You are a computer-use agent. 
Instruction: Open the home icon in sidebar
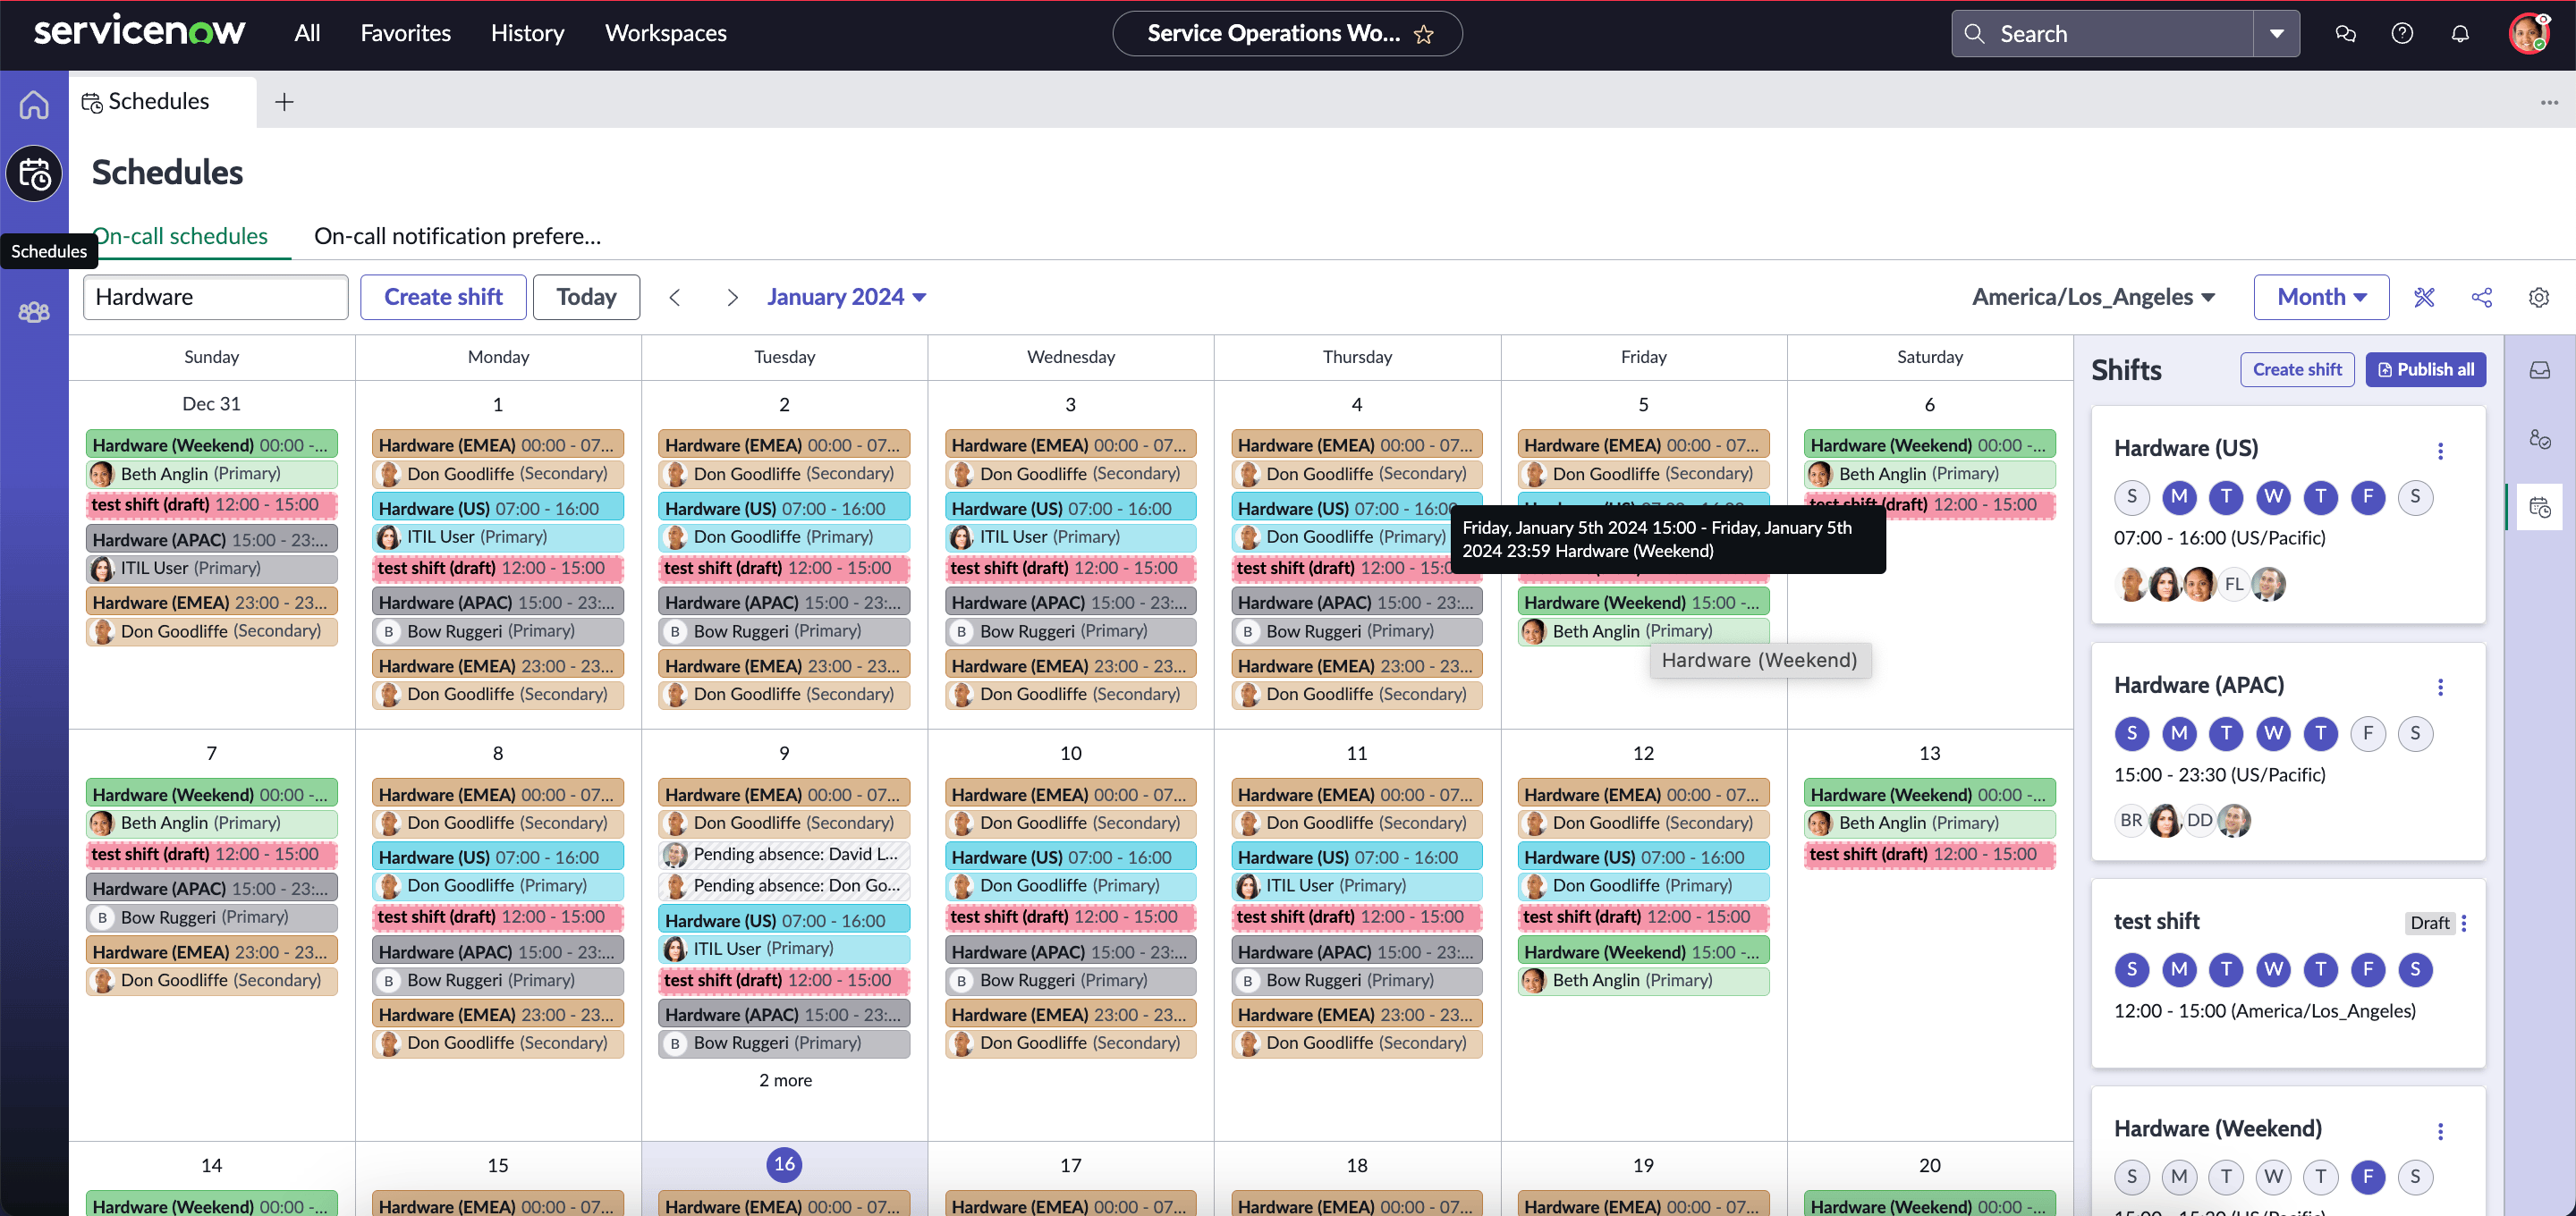click(34, 103)
